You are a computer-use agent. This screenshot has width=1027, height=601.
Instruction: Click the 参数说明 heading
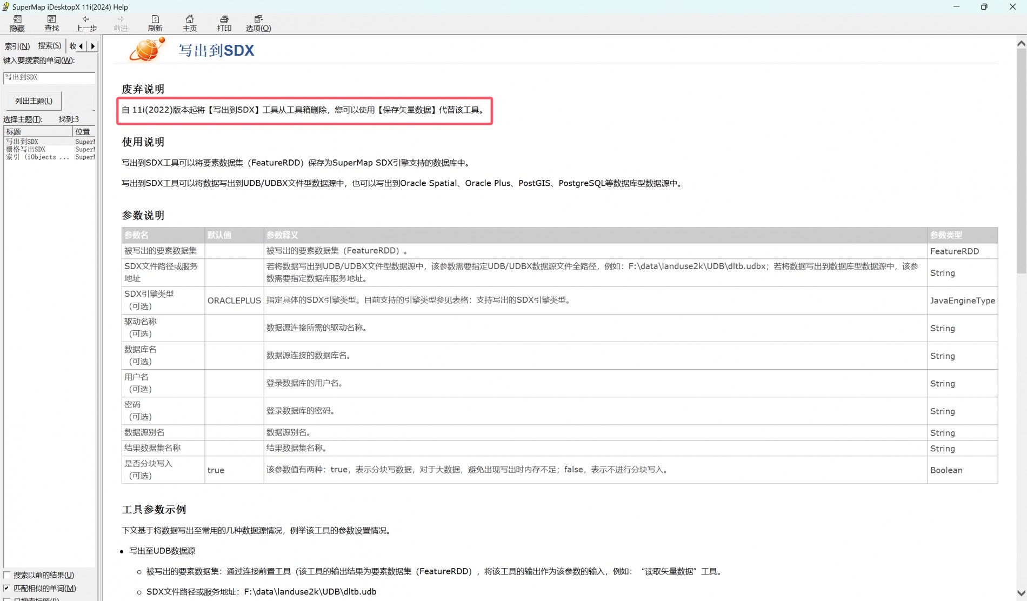pos(143,215)
